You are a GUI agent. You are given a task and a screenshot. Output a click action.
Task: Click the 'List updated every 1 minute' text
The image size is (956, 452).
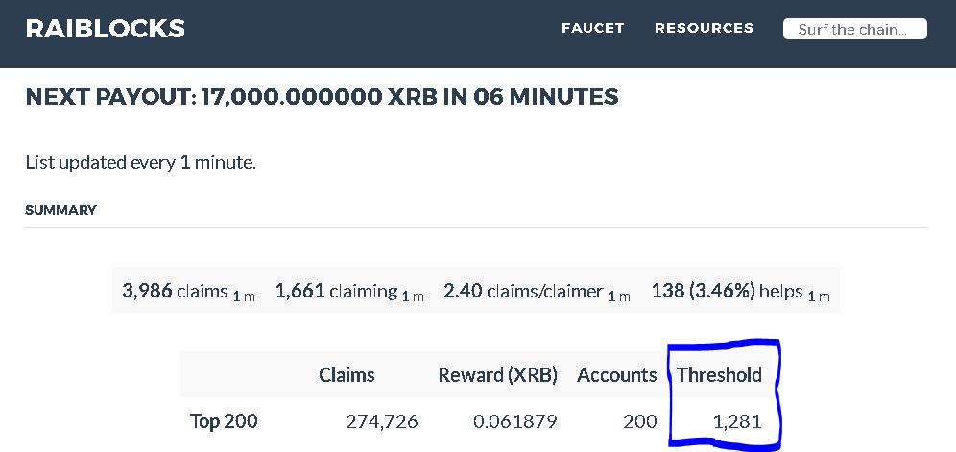coord(140,163)
